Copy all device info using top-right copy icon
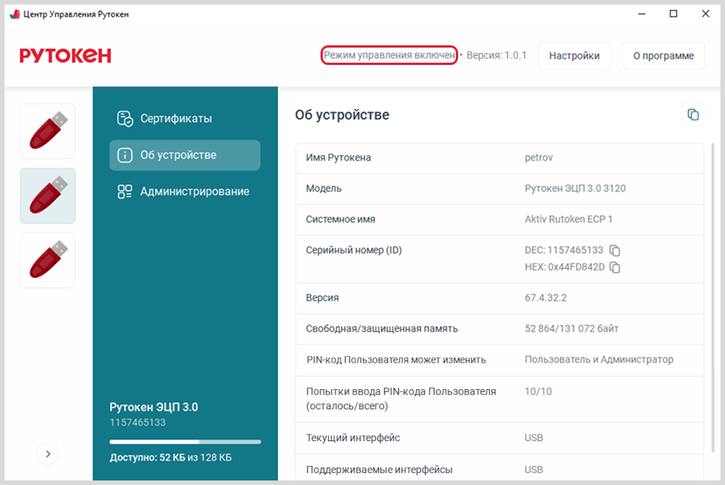The width and height of the screenshot is (725, 485). click(x=692, y=115)
